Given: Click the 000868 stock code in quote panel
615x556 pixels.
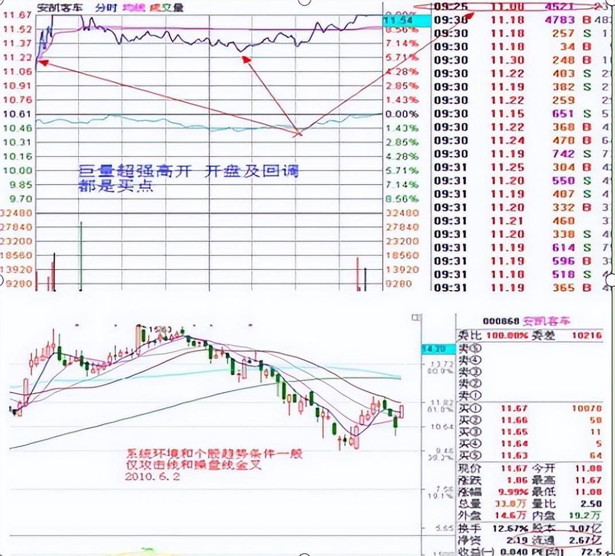Looking at the screenshot, I should (x=501, y=322).
